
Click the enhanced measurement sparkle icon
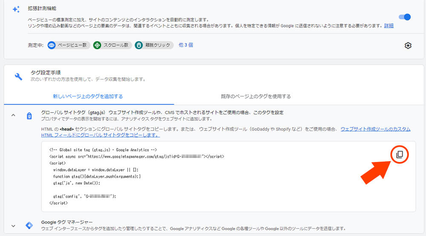(16, 9)
